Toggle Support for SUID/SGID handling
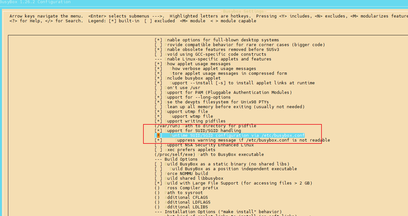 [x=197, y=130]
